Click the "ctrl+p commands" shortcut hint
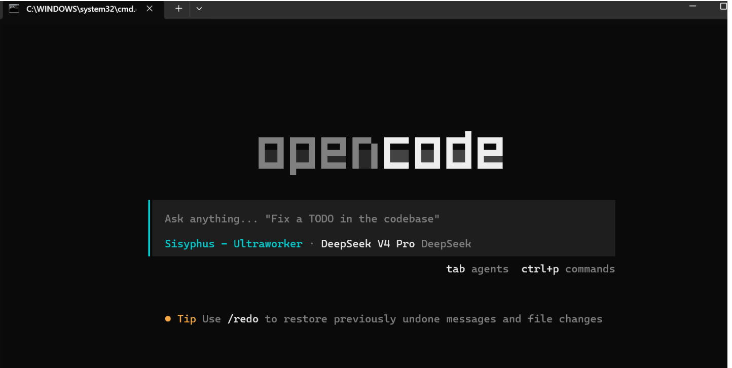The width and height of the screenshot is (732, 368). pos(568,269)
